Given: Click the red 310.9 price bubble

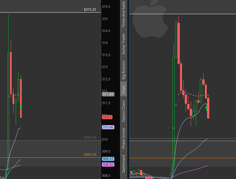Looking at the screenshot, I should [107, 117].
